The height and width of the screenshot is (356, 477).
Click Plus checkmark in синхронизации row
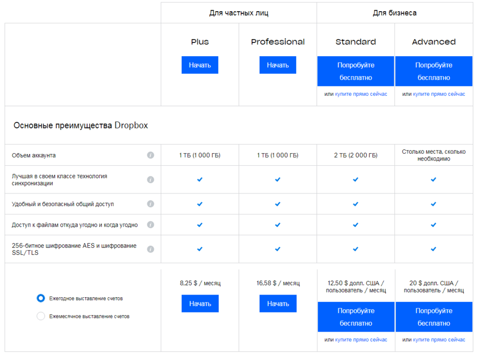[x=200, y=180]
